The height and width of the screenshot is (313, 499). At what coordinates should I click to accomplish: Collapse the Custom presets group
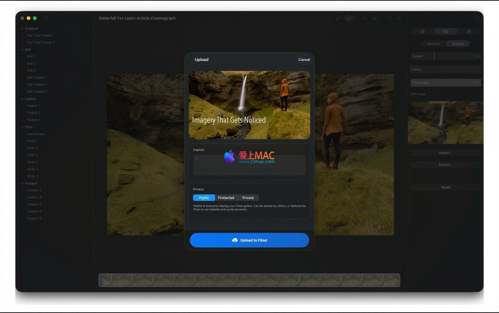tap(23, 29)
